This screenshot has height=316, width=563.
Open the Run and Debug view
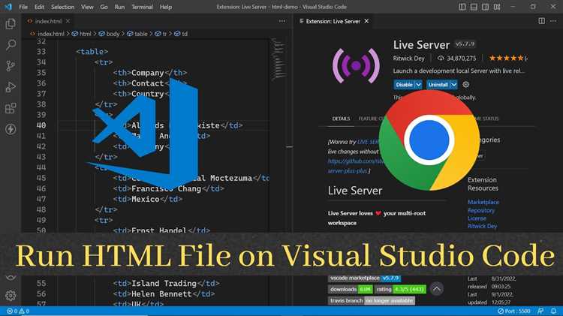[x=11, y=87]
